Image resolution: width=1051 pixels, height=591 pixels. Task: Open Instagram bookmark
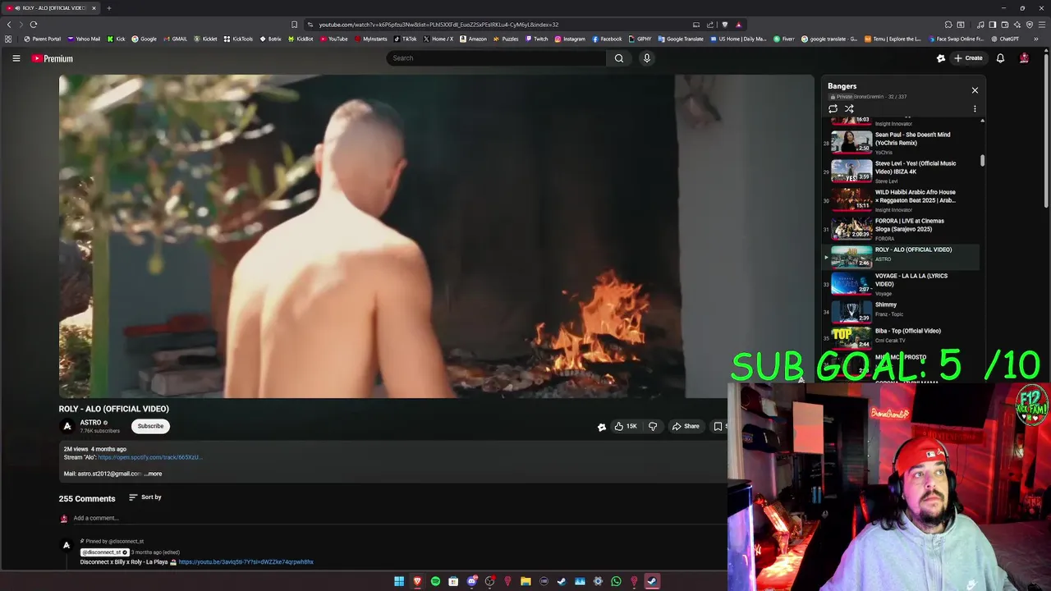tap(570, 39)
